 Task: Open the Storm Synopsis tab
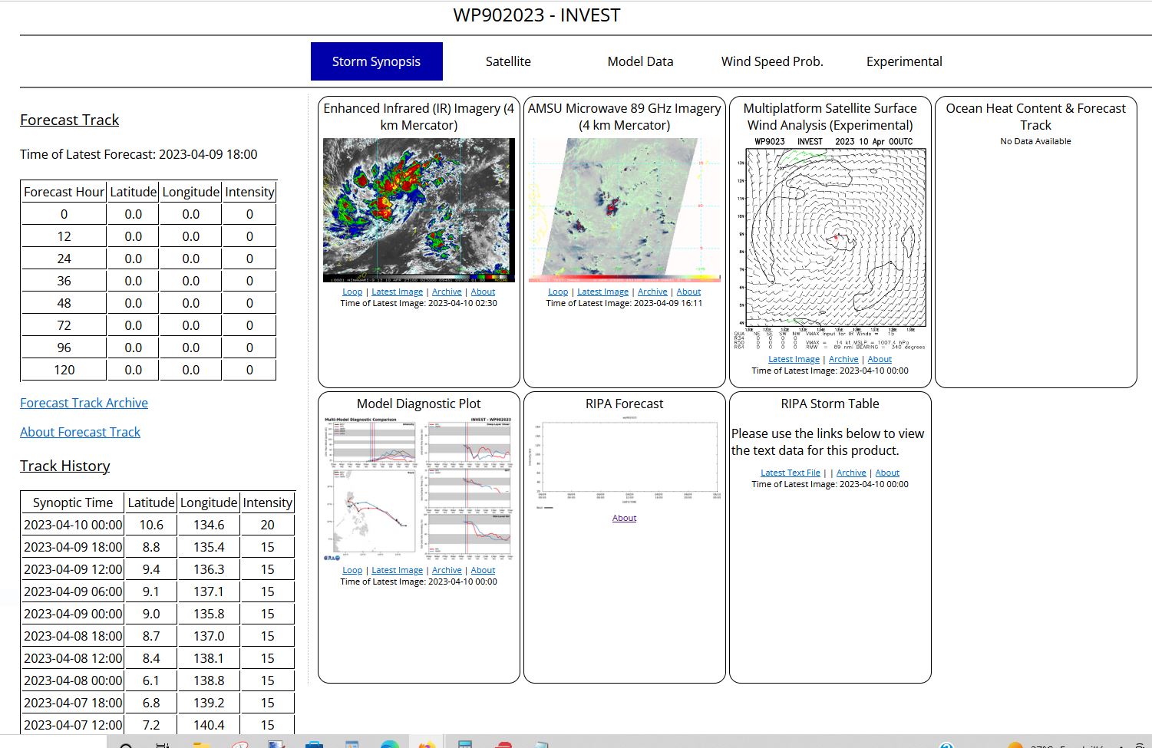(376, 61)
